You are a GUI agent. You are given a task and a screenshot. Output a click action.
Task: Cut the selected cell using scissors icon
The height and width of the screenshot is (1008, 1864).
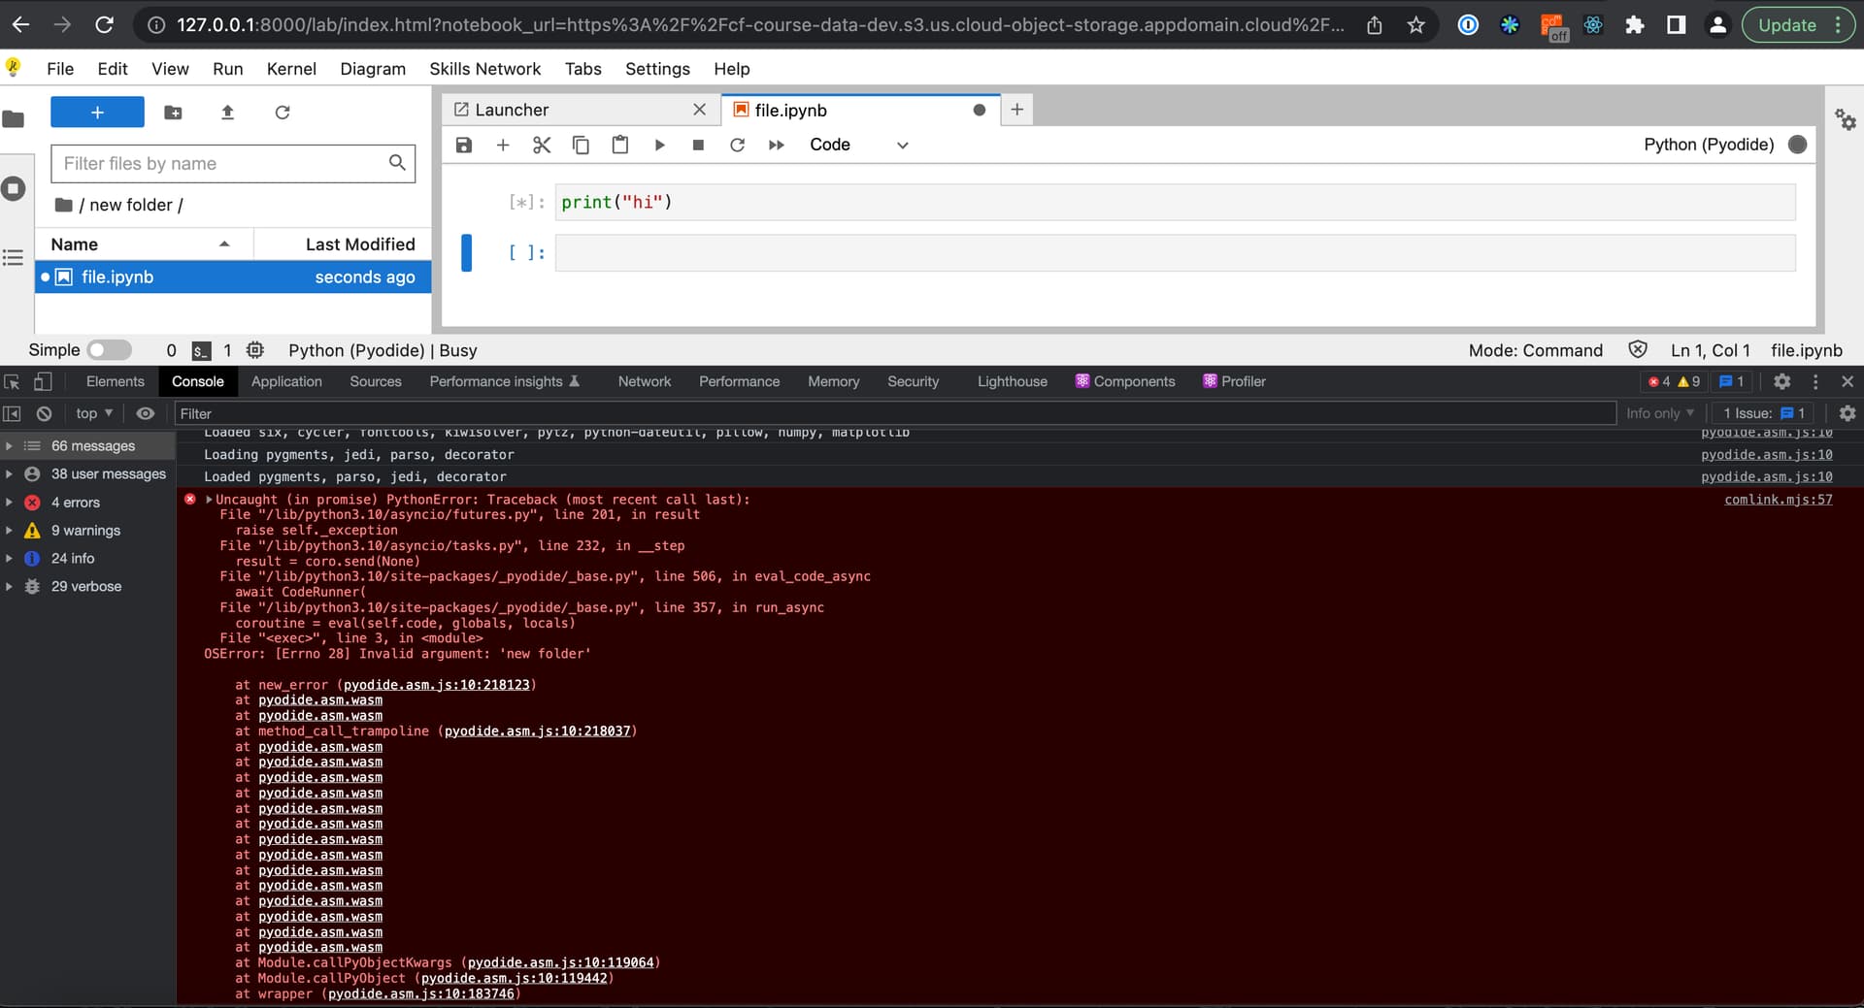541,145
